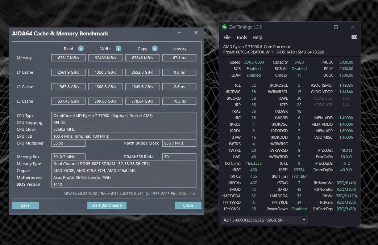Select the Memory Copy value 63846 MB/s
This screenshot has width=378, height=245.
point(142,58)
